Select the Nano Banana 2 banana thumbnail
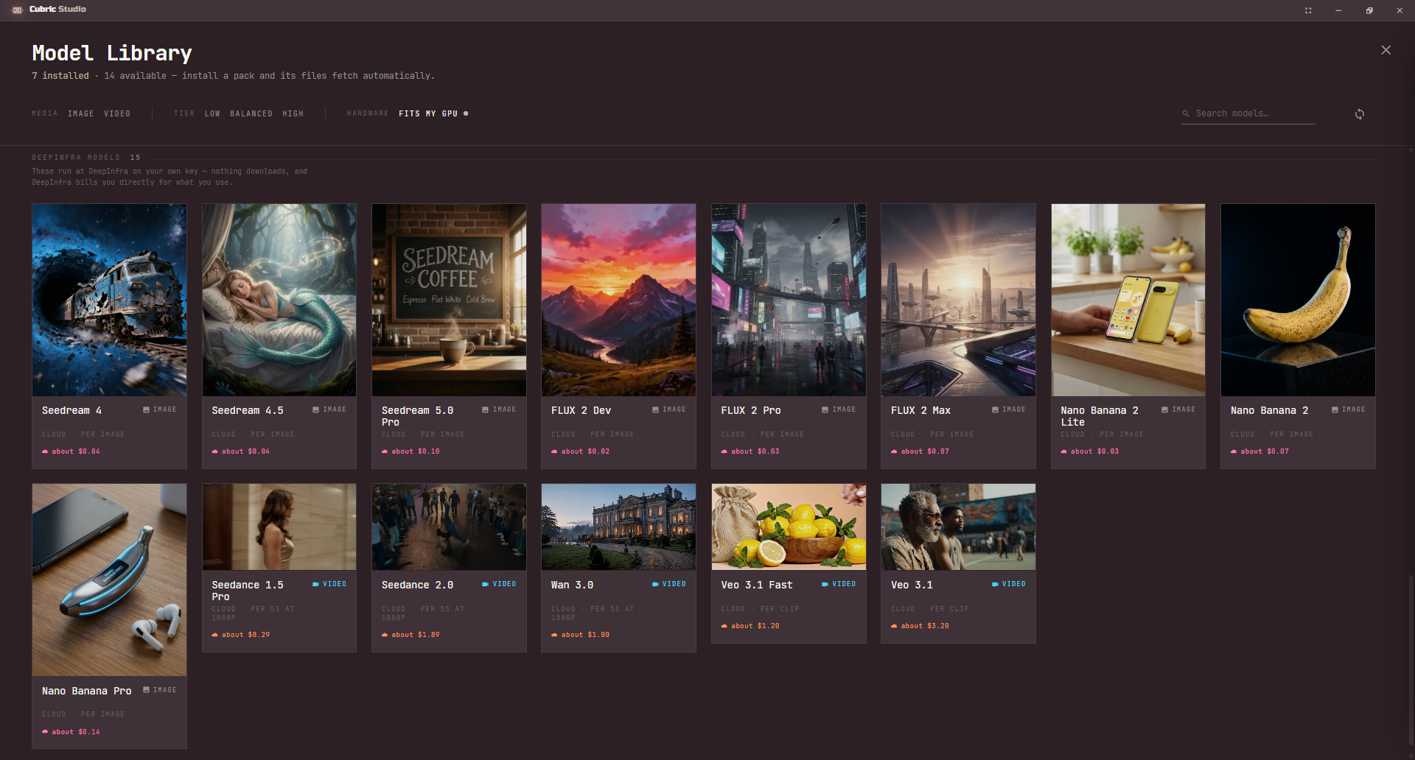Viewport: 1415px width, 760px height. point(1298,300)
